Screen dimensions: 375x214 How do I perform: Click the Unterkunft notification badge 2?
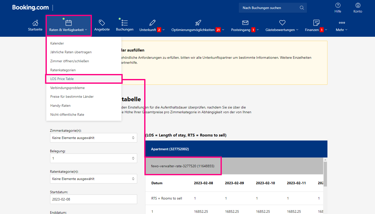(159, 30)
